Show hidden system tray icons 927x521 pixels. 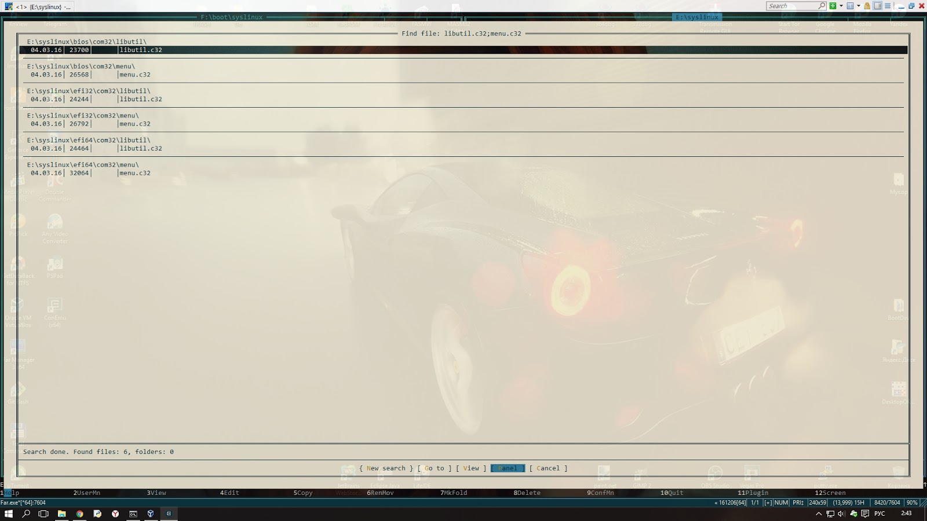point(819,513)
